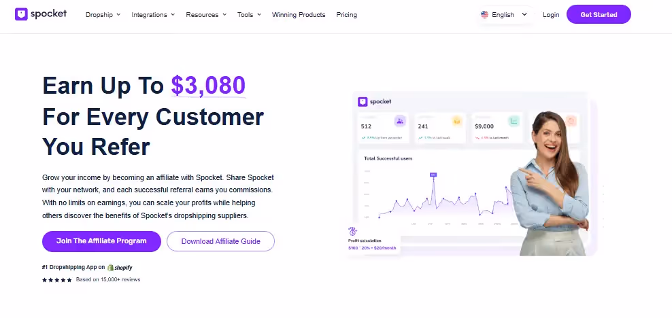Click the $9,000 stat value
Viewport: 672px width, 318px height.
[x=484, y=126]
